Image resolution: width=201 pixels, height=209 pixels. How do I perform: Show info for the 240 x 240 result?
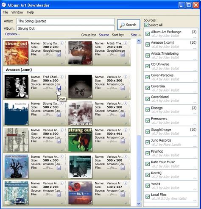coord(126,43)
